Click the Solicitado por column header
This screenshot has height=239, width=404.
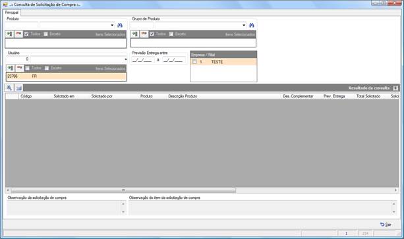pyautogui.click(x=101, y=96)
